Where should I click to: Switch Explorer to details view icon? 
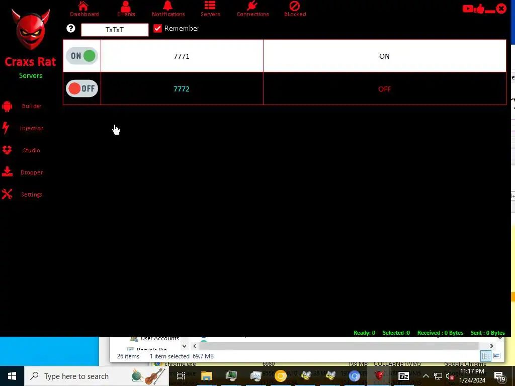[x=486, y=356]
